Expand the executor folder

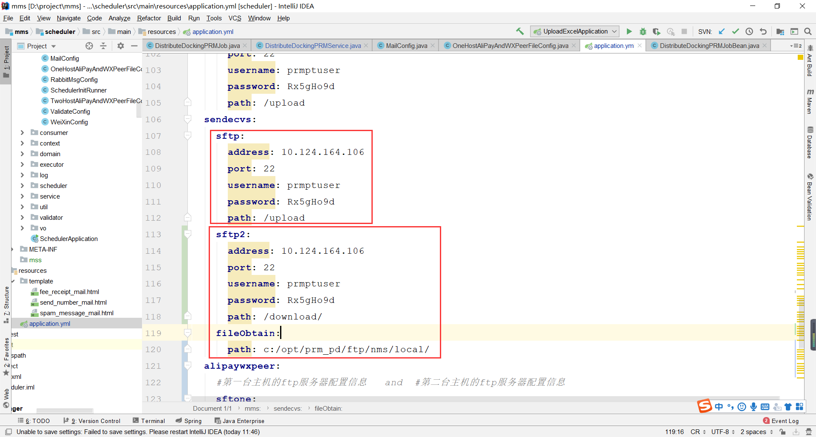[x=22, y=165]
